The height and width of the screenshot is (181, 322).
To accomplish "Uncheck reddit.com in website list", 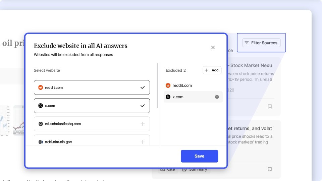I will coord(143,87).
